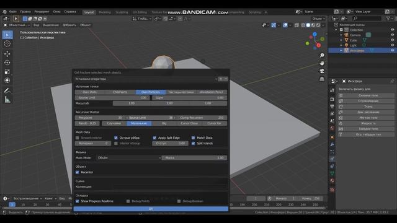The width and height of the screenshot is (397, 223).
Task: Open the Справка menu
Action: click(70, 12)
